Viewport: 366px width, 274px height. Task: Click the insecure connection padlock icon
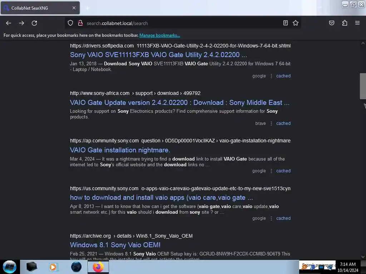pos(80,23)
